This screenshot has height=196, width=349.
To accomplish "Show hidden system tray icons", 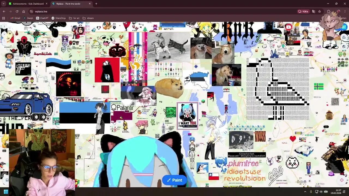I will click(305, 192).
